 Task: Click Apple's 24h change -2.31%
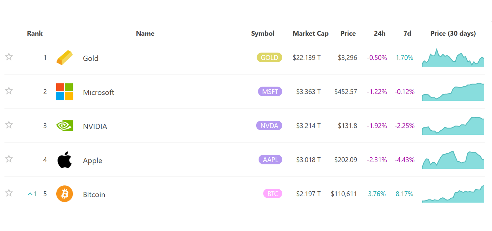pos(377,160)
